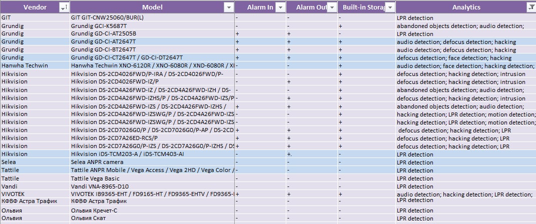Open the Vendor column sort dropdown
This screenshot has height=224, width=536.
[x=64, y=7]
